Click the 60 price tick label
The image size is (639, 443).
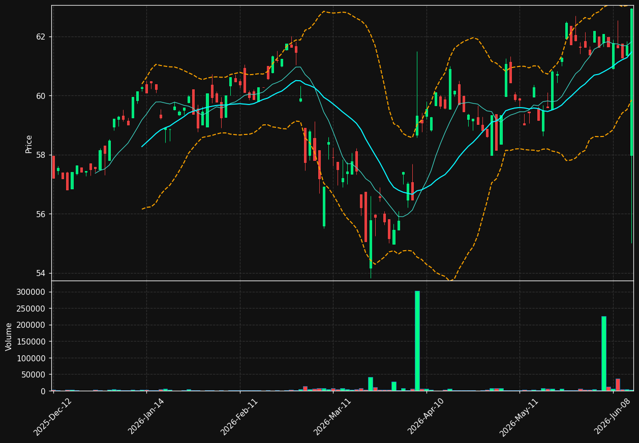tap(41, 96)
